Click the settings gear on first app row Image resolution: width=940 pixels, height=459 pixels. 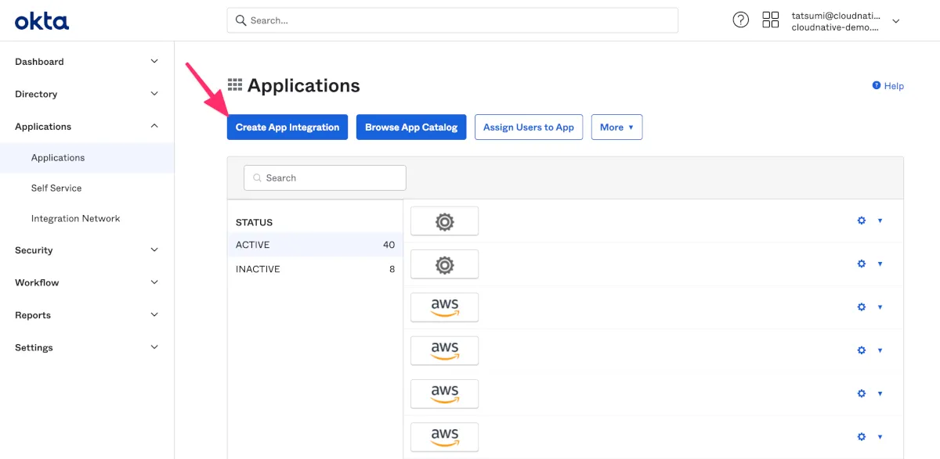(x=862, y=221)
